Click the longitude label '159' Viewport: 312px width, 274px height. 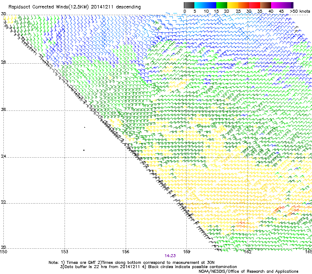pyautogui.click(x=187, y=252)
